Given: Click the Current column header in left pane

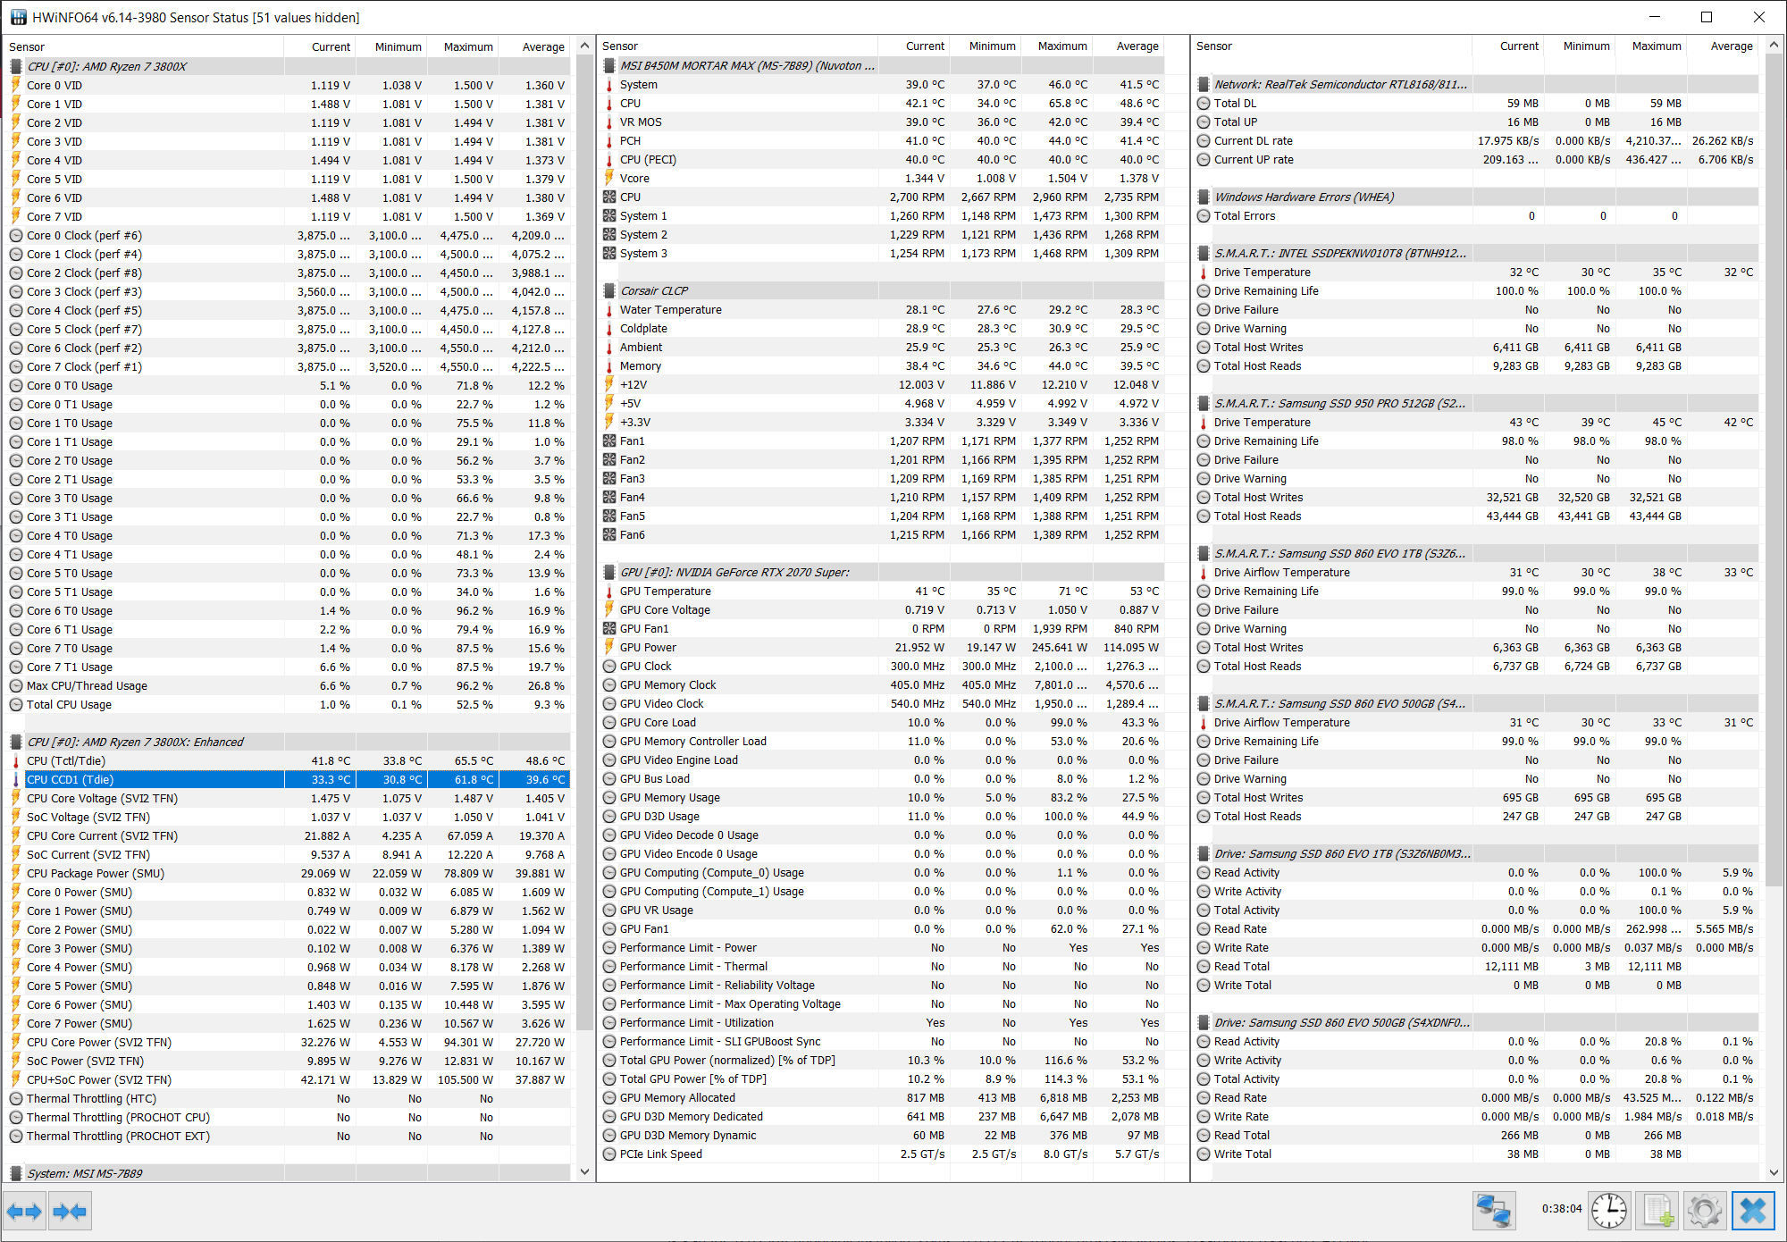Looking at the screenshot, I should [x=320, y=46].
